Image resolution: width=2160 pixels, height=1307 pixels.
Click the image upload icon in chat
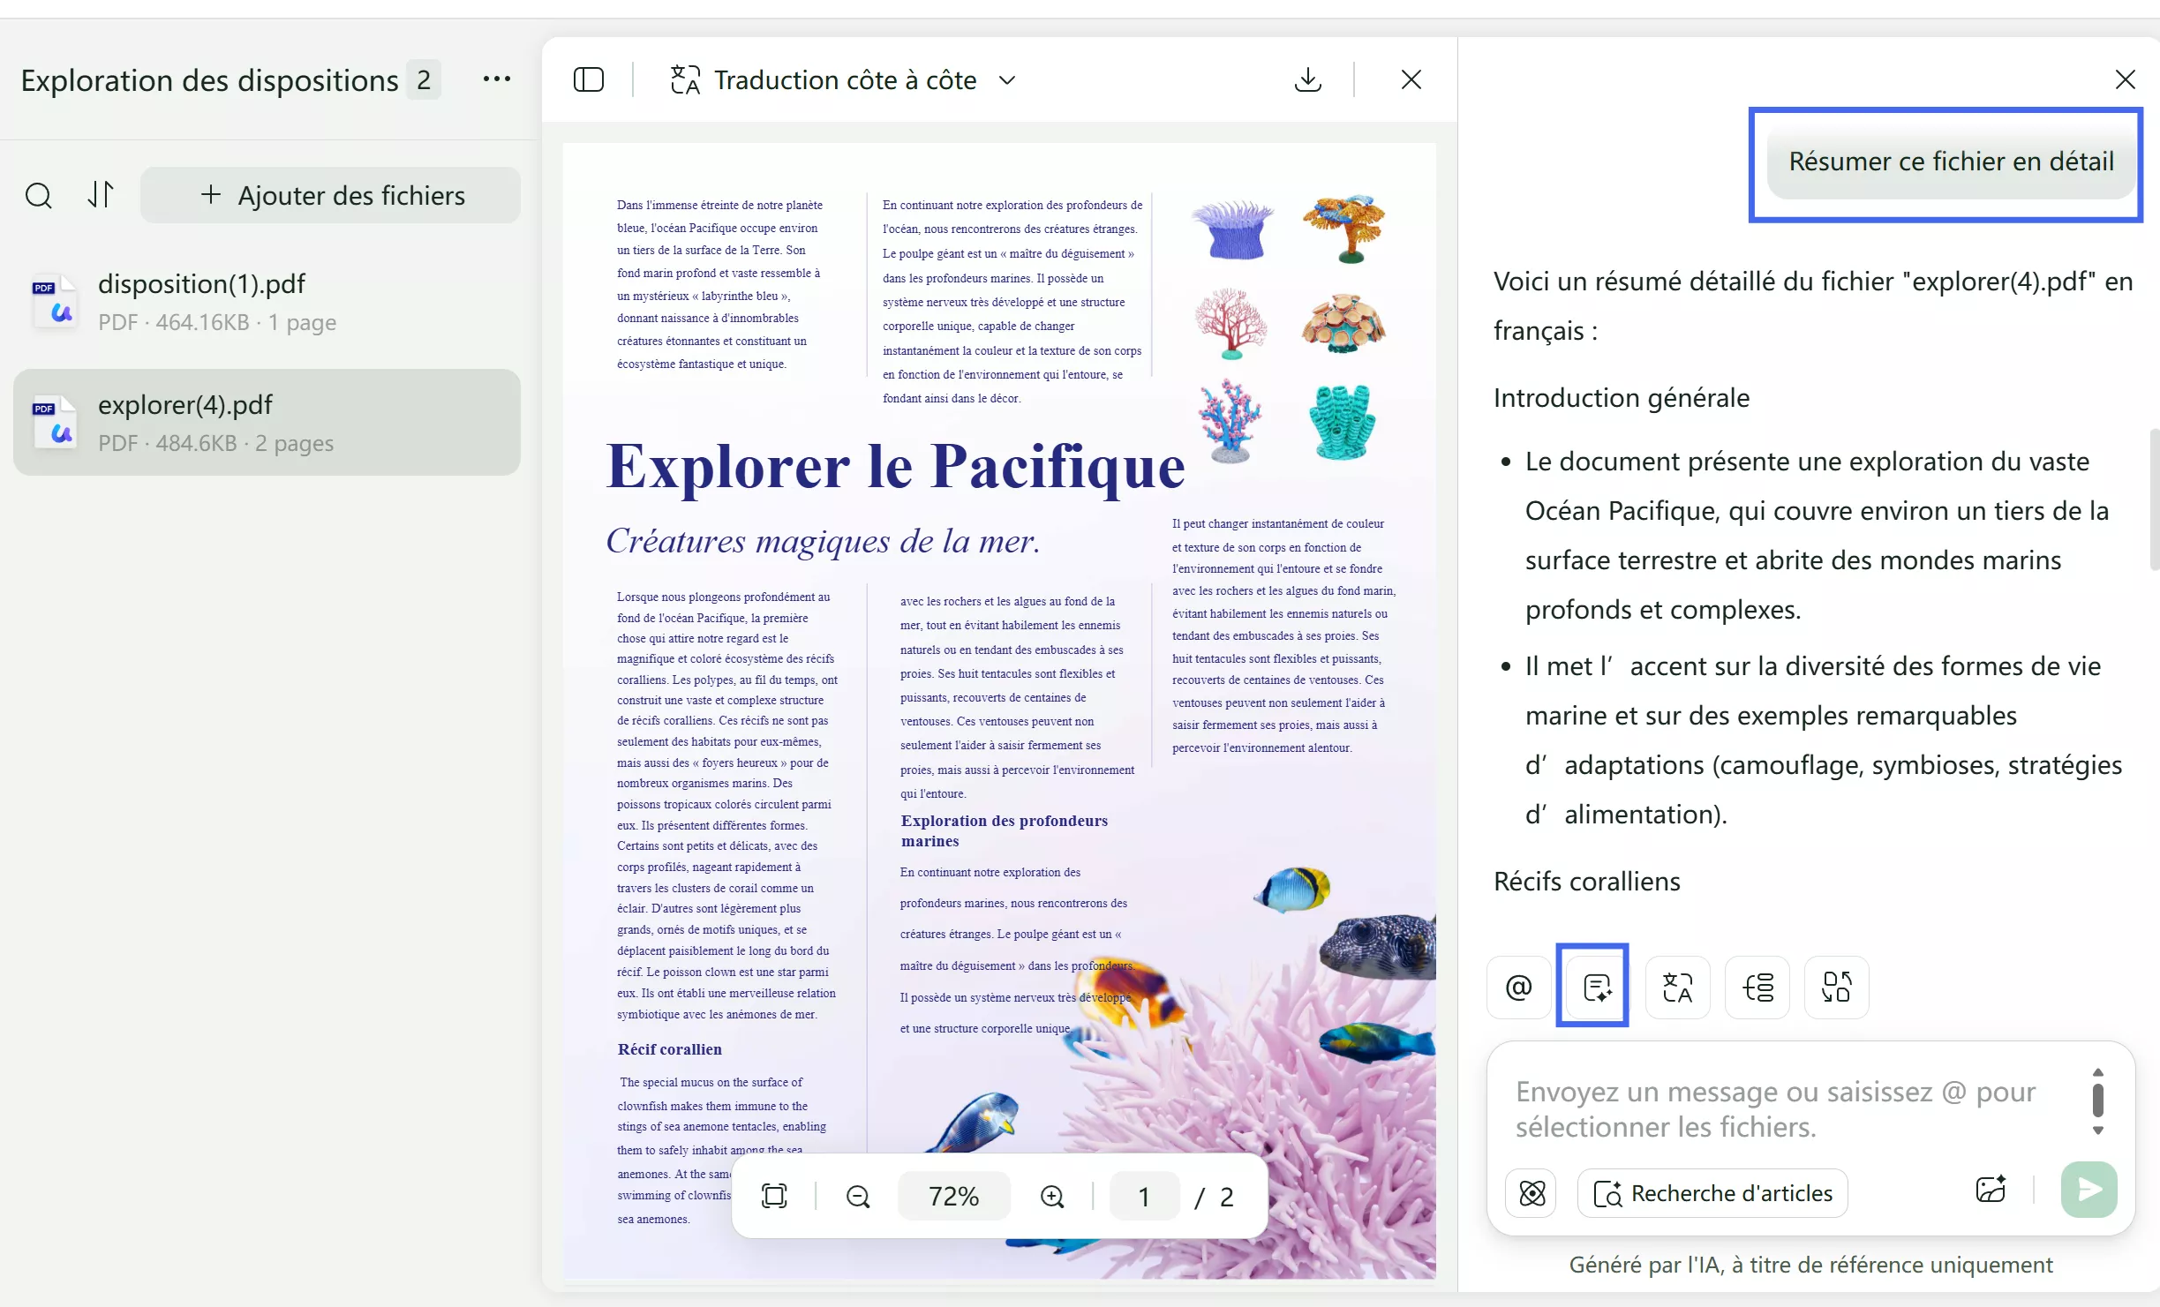[x=1991, y=1190]
